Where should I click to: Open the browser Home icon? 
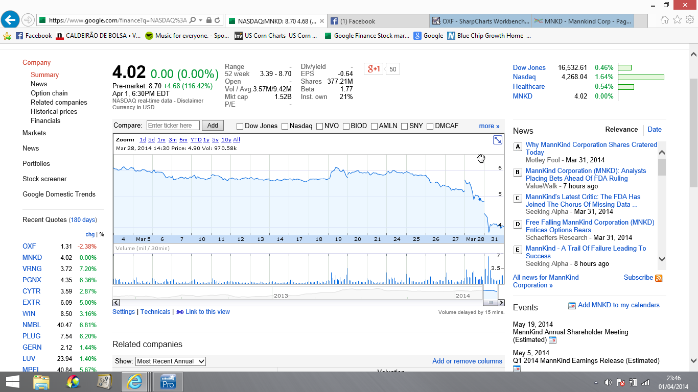(665, 20)
